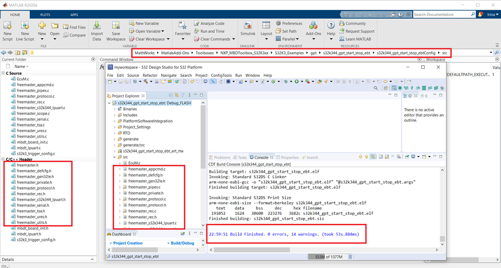Collapse the C/C++ Header group

coord(3,159)
